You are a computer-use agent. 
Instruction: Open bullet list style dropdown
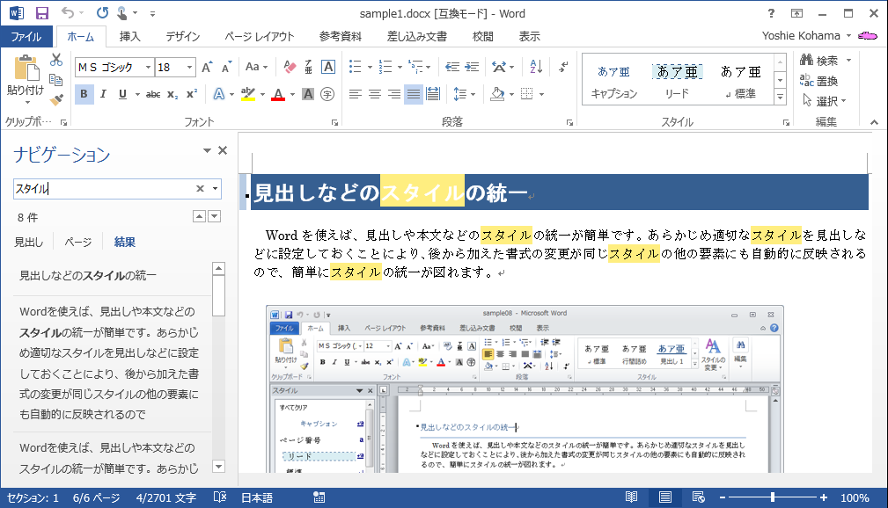click(x=370, y=68)
